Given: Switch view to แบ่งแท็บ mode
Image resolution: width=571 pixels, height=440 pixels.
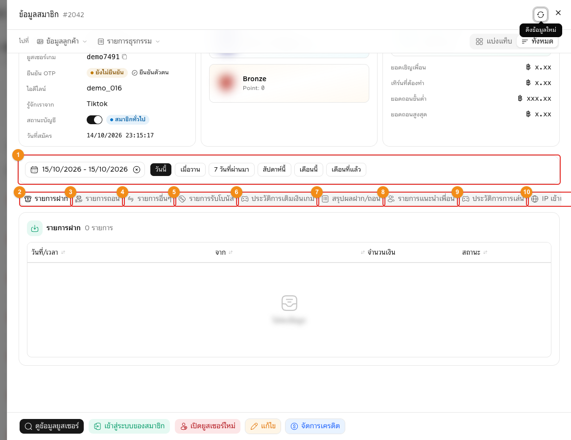Looking at the screenshot, I should 494,42.
